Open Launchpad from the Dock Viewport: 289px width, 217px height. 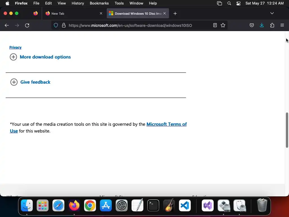pyautogui.click(x=43, y=205)
